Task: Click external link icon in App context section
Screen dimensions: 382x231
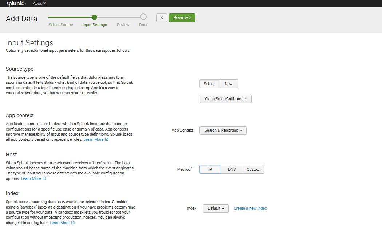Action: tap(107, 139)
